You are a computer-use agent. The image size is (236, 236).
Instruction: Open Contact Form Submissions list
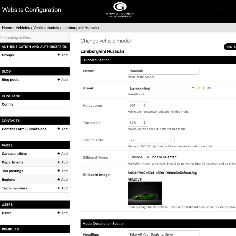tap(24, 129)
